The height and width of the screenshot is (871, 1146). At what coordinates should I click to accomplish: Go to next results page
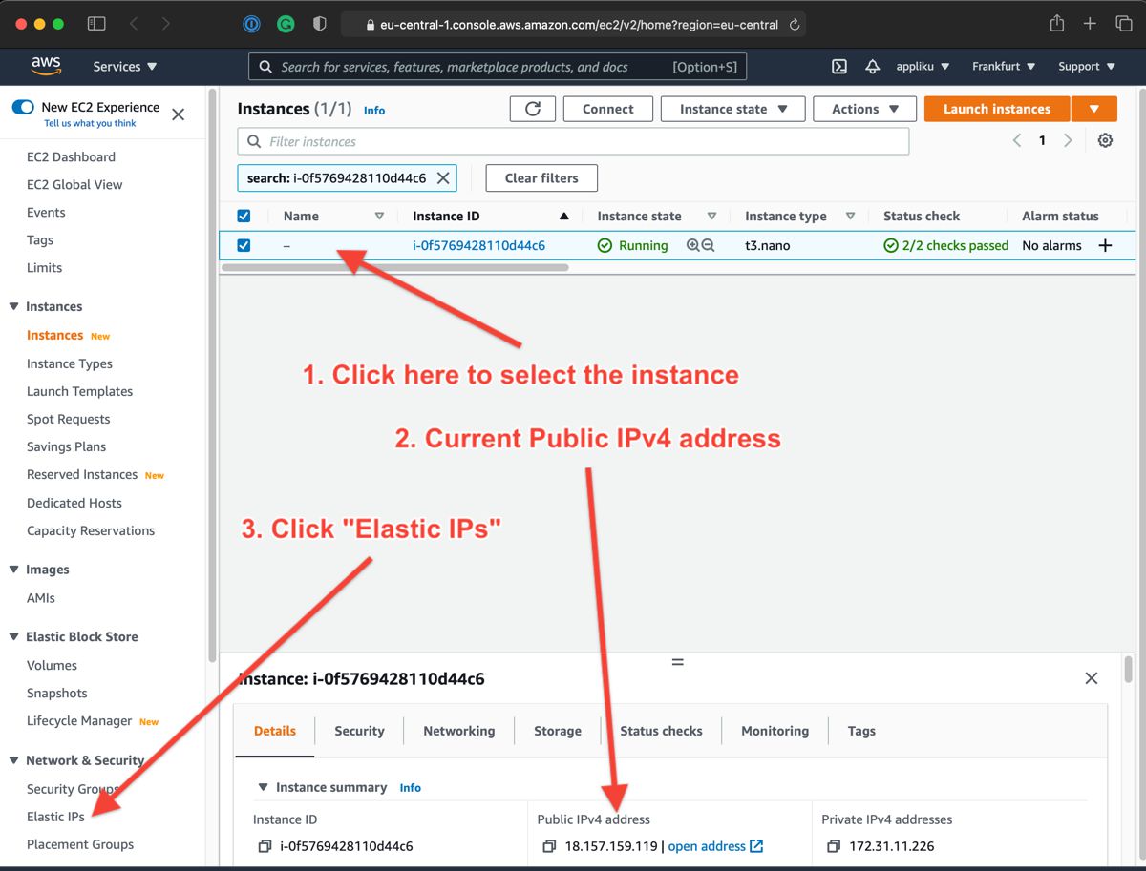pyautogui.click(x=1068, y=140)
